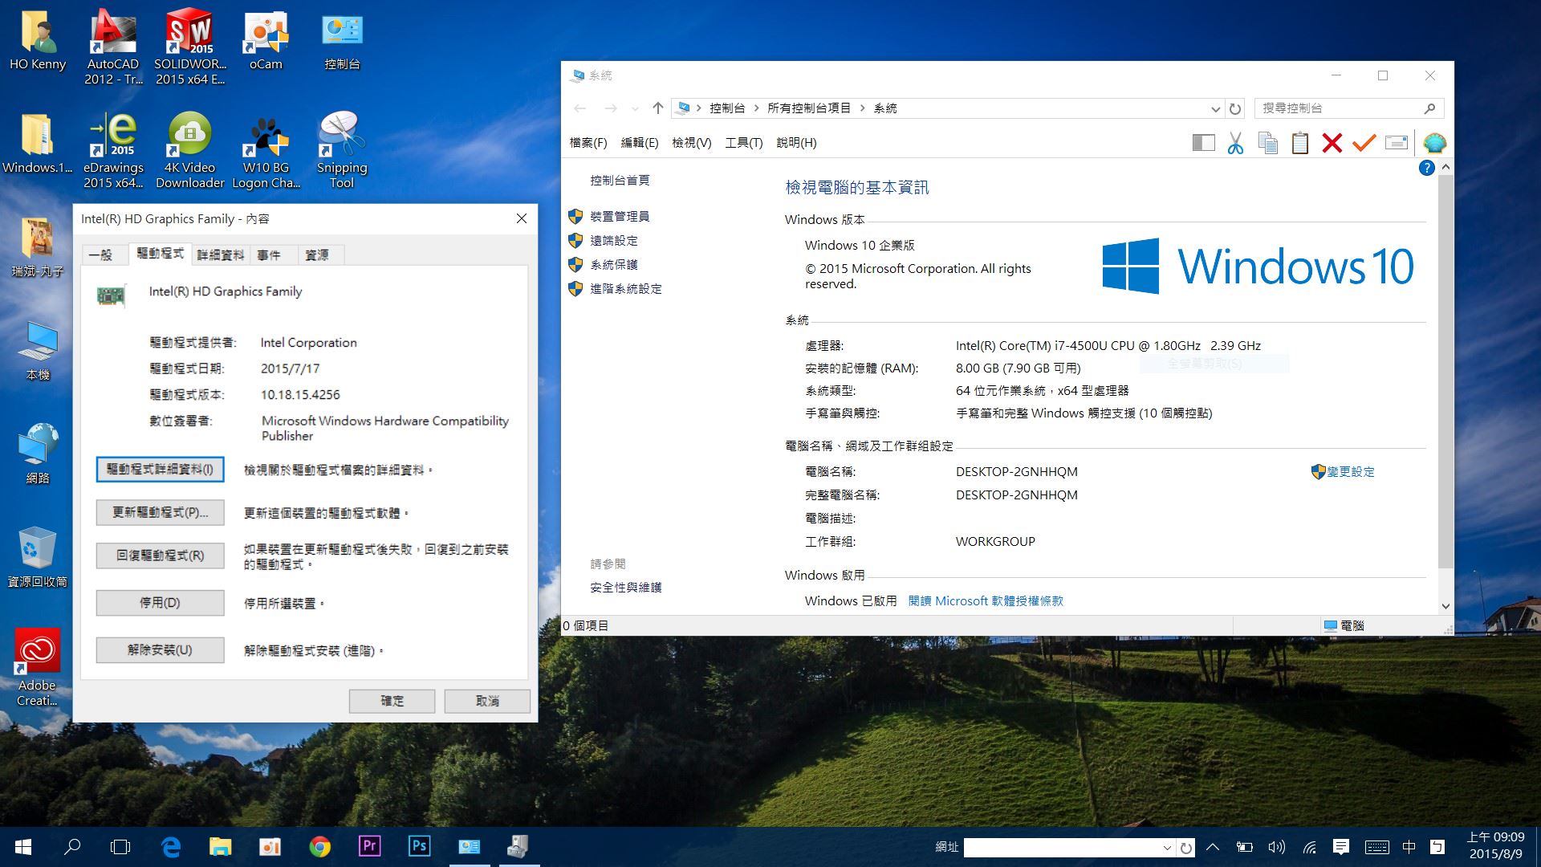1541x867 pixels.
Task: Click the shell globe icon in toolbar
Action: tap(1434, 144)
